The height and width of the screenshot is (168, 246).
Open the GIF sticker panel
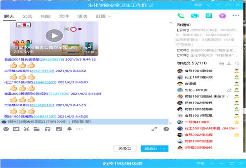click(x=16, y=129)
